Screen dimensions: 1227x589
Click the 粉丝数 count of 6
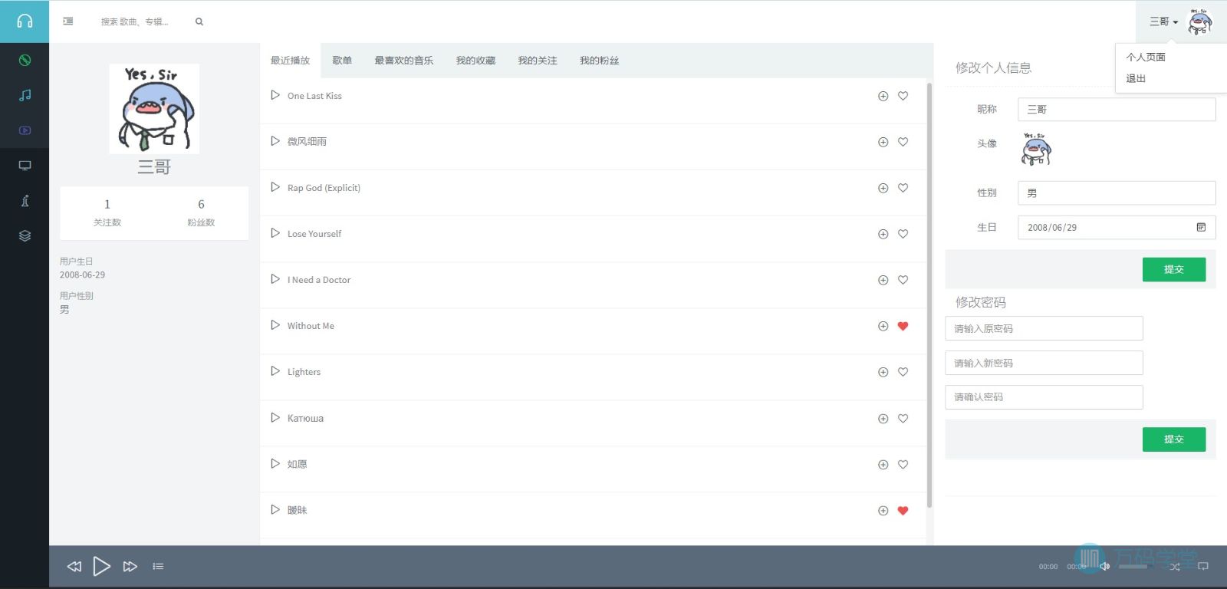click(201, 204)
